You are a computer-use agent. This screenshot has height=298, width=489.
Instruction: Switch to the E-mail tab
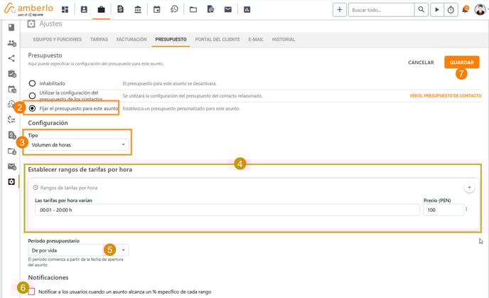coord(256,39)
